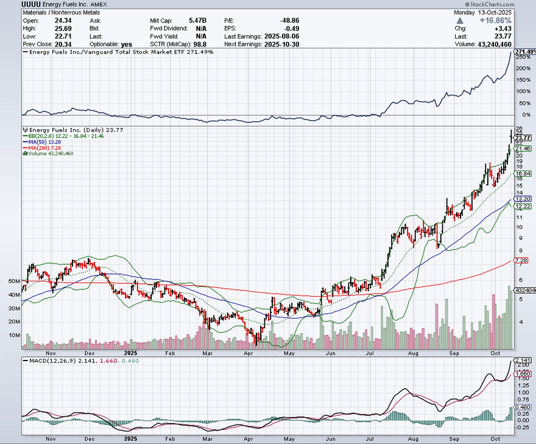Click the MA(50) 13.20 legend entry
Image resolution: width=536 pixels, height=444 pixels.
tap(41, 142)
